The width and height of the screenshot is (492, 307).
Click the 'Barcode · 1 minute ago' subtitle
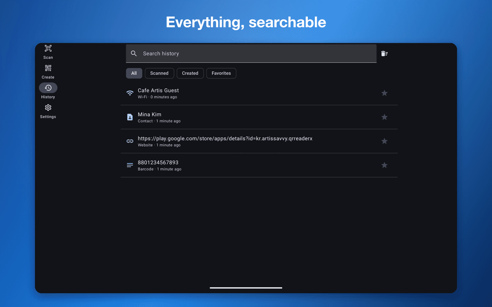[160, 169]
